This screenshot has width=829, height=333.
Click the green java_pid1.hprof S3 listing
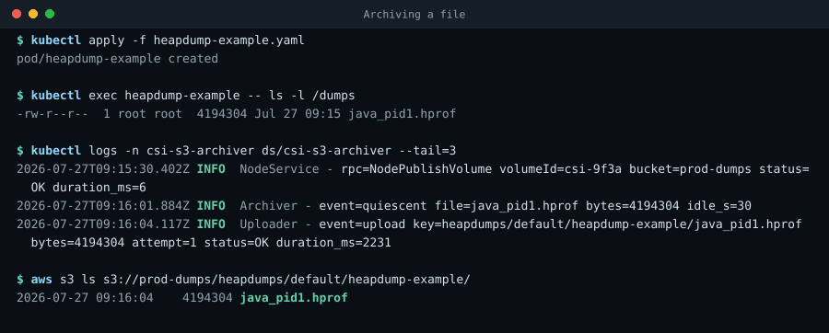(294, 298)
